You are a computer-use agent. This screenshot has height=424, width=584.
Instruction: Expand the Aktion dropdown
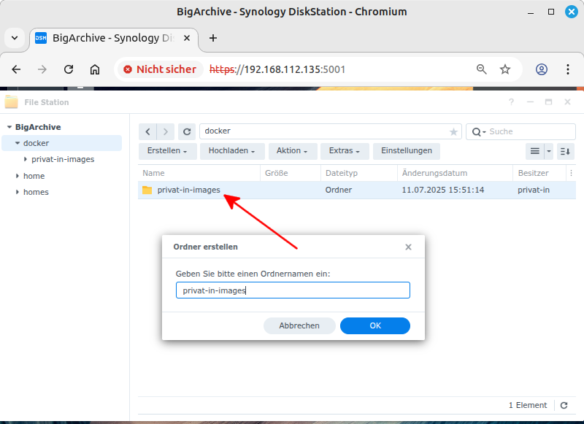[292, 151]
